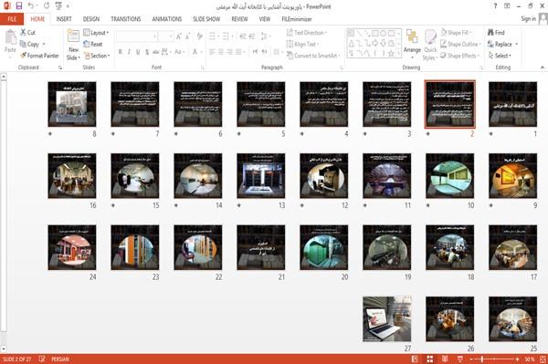The image size is (548, 364).
Task: Click the Save icon in quick access toolbar
Action: 19,6
